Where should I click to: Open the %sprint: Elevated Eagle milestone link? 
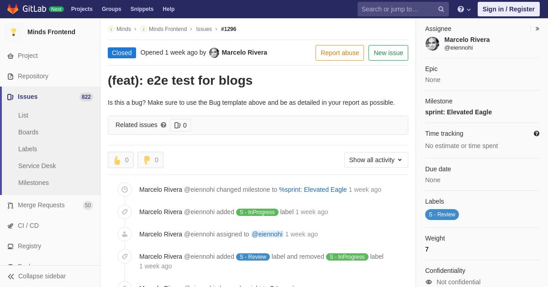pyautogui.click(x=313, y=190)
